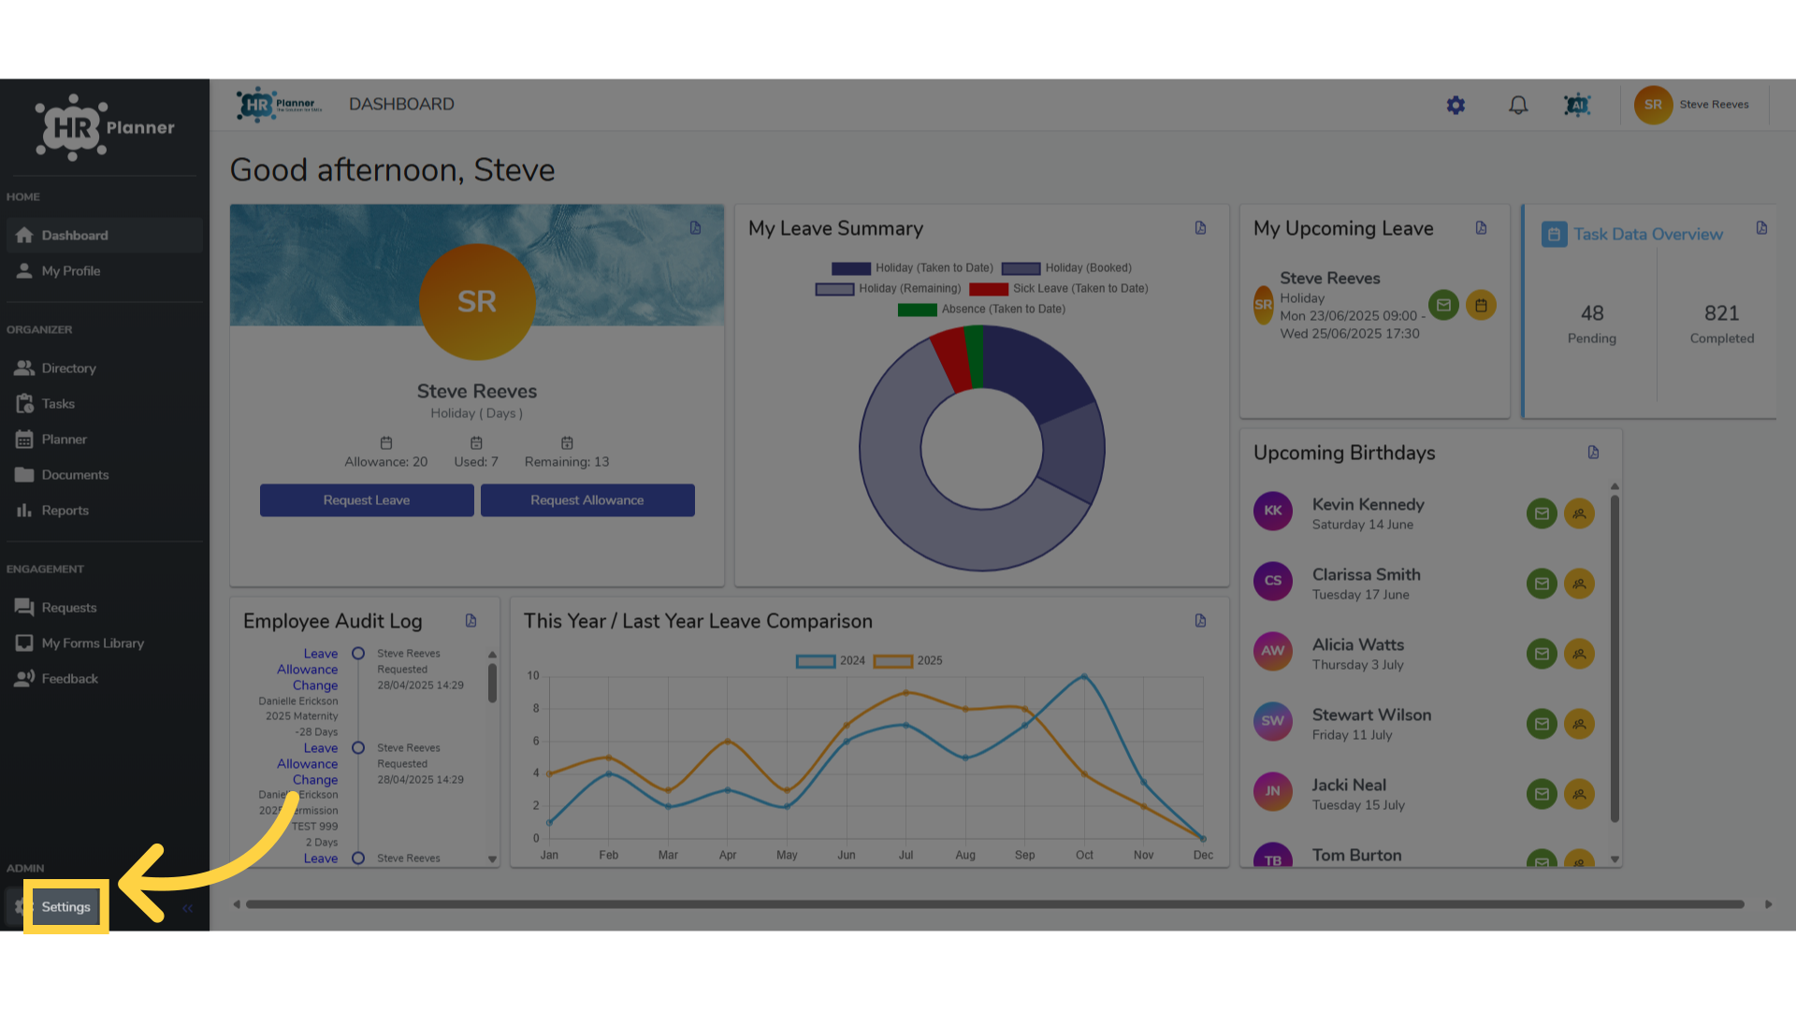Open the AI assistant icon in header

pyautogui.click(x=1577, y=105)
